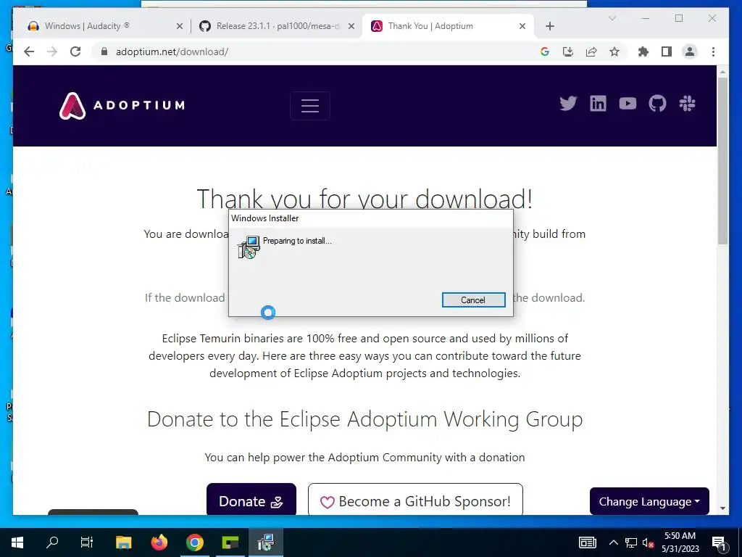Click the forward navigation arrow

pyautogui.click(x=52, y=51)
